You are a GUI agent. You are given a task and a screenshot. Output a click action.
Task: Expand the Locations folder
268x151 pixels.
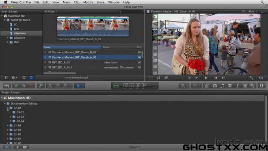coord(8,38)
